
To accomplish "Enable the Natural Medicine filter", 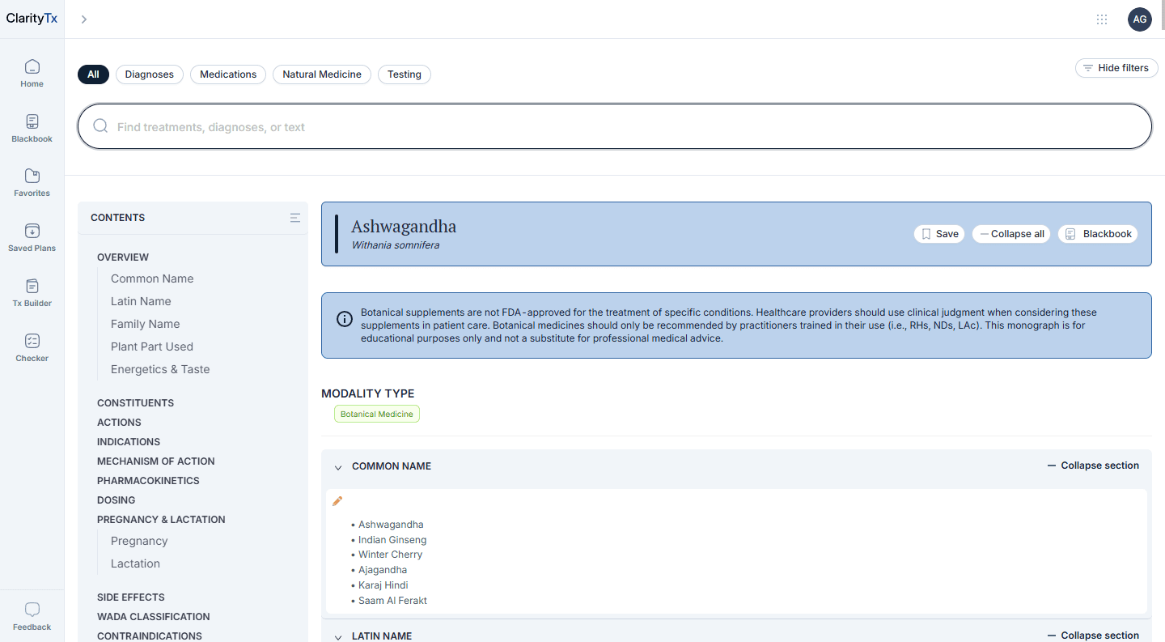I will (321, 74).
